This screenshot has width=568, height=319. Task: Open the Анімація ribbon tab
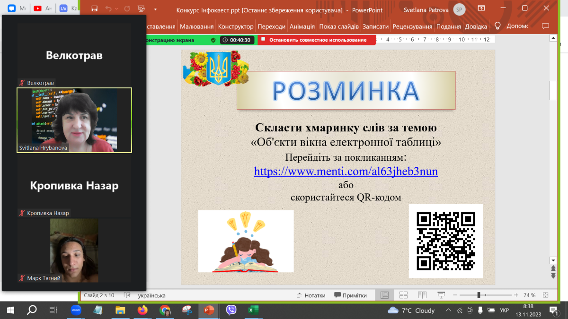click(x=302, y=26)
